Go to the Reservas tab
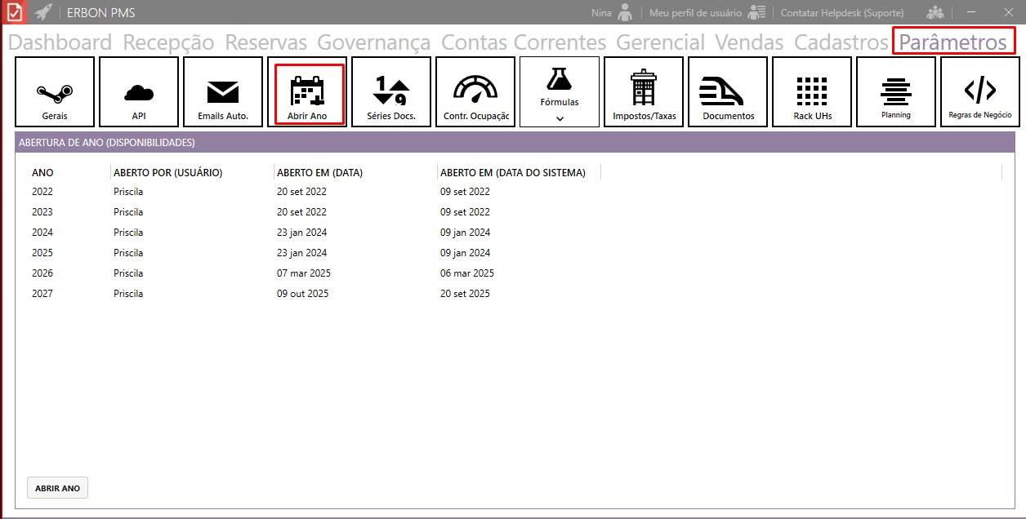 [266, 42]
